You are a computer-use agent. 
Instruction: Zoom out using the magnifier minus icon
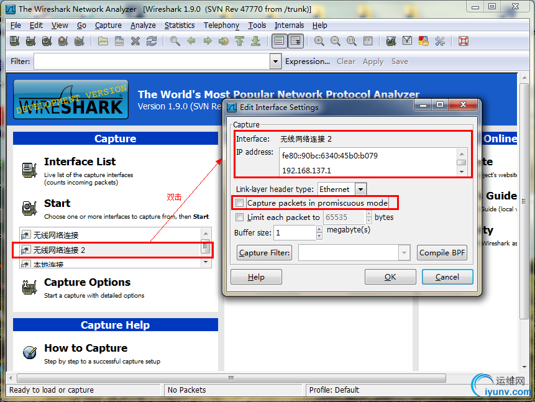336,41
